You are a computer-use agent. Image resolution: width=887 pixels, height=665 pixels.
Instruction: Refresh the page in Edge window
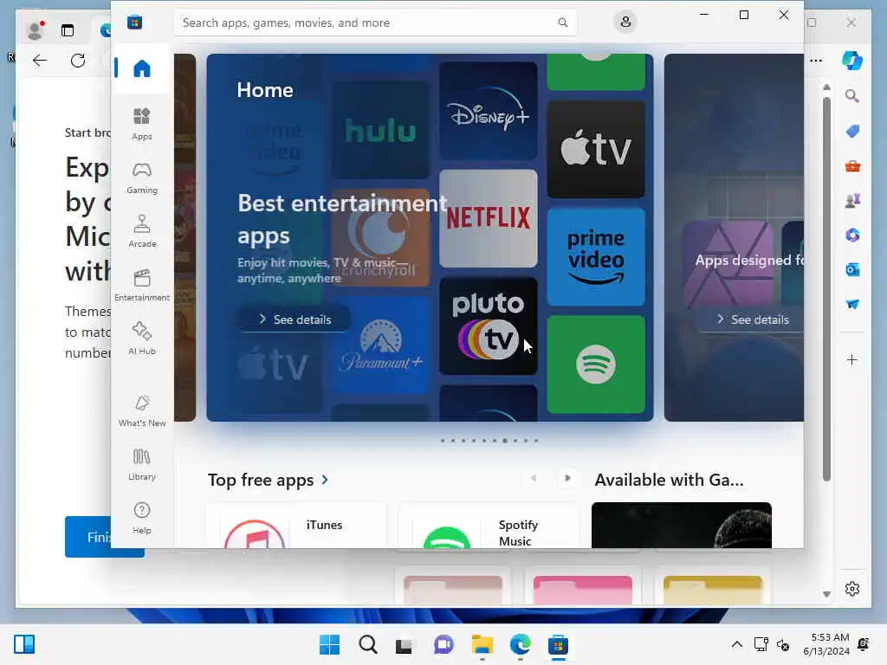click(78, 60)
